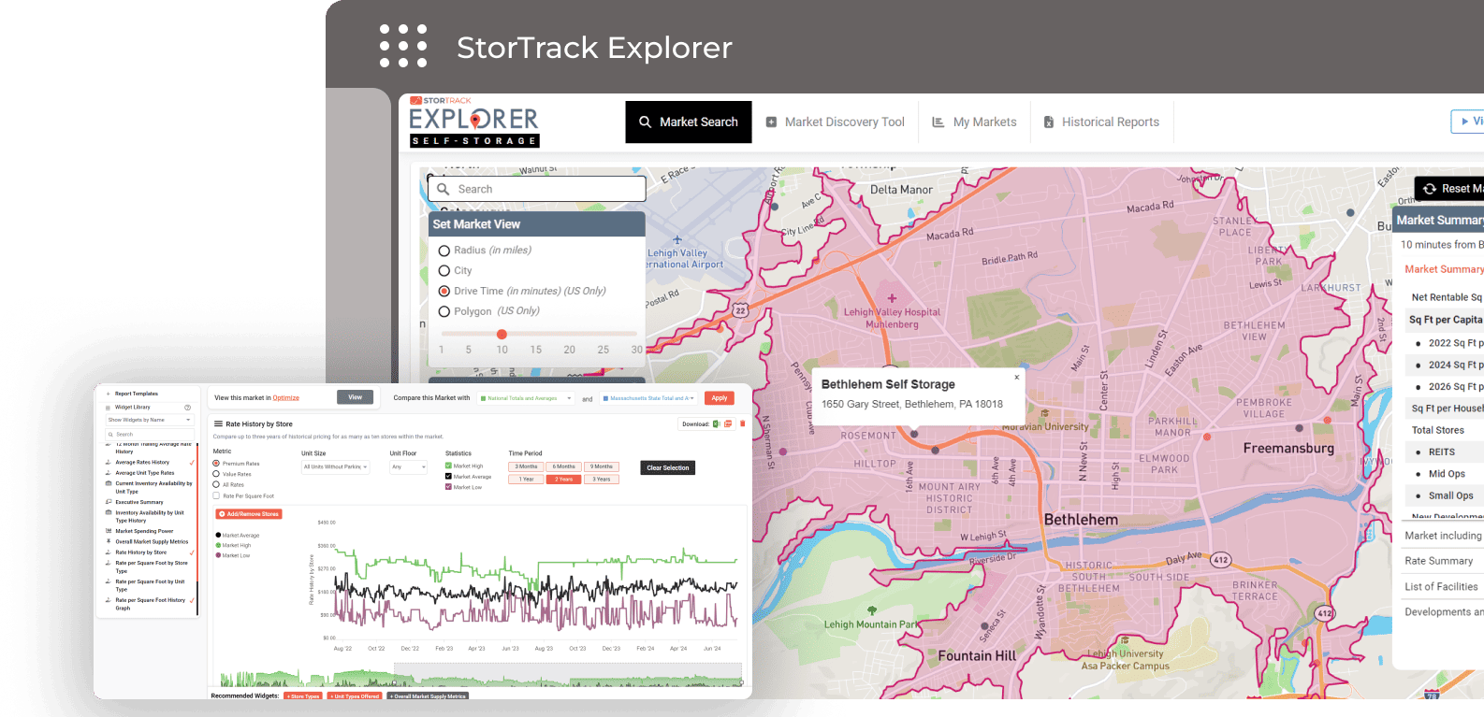The image size is (1484, 717).
Task: Open the StorTrack Explorer logo
Action: pyautogui.click(x=474, y=122)
